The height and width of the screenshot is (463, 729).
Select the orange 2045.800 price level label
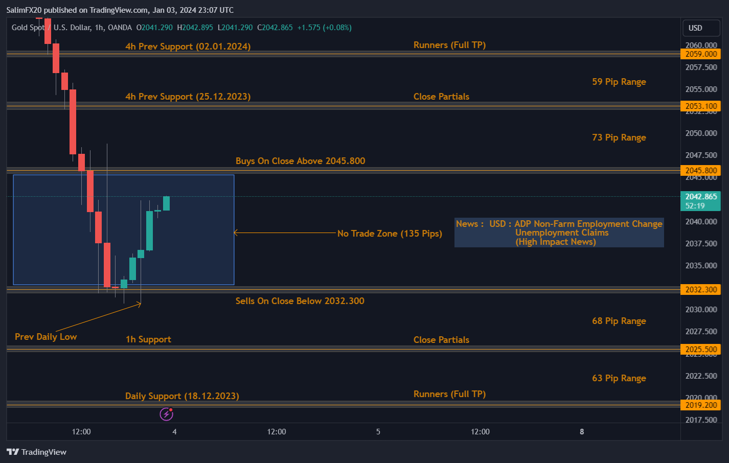[x=701, y=170]
